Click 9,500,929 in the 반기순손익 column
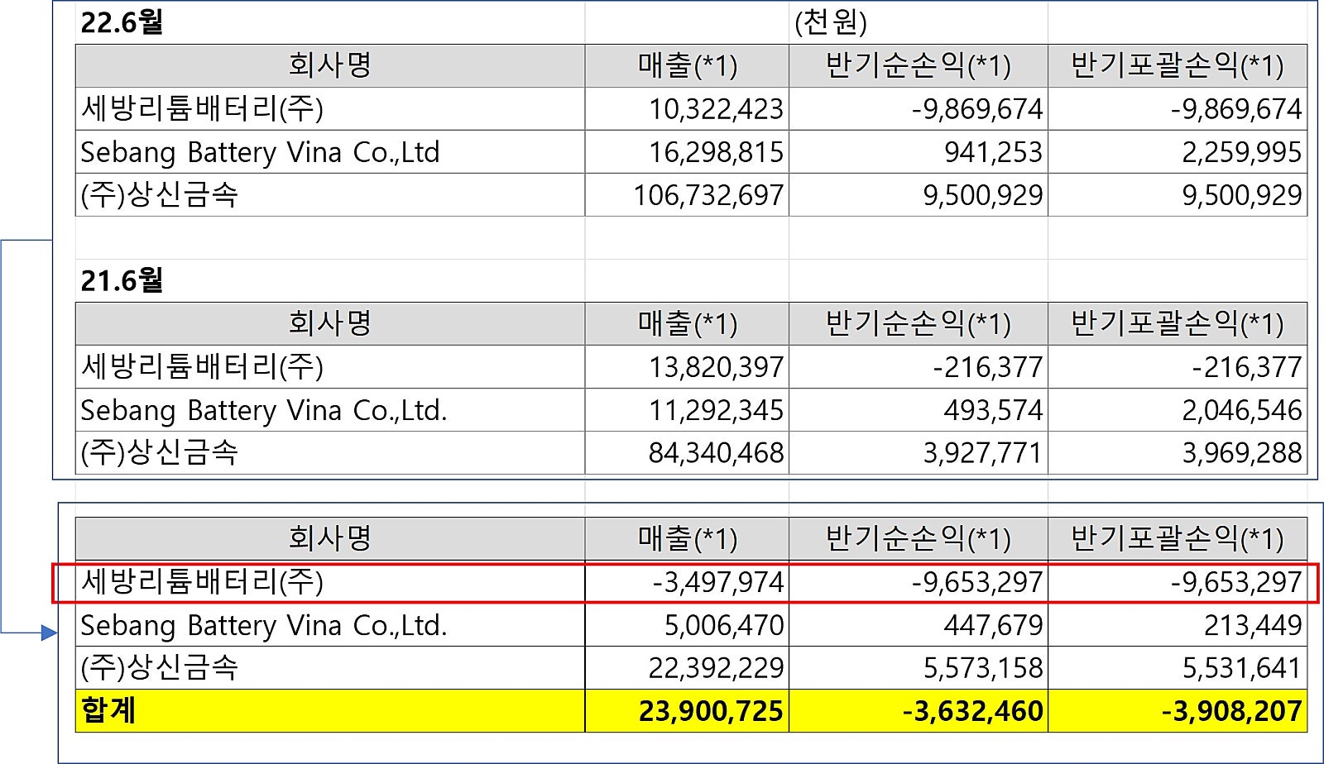The width and height of the screenshot is (1324, 764). pyautogui.click(x=919, y=195)
